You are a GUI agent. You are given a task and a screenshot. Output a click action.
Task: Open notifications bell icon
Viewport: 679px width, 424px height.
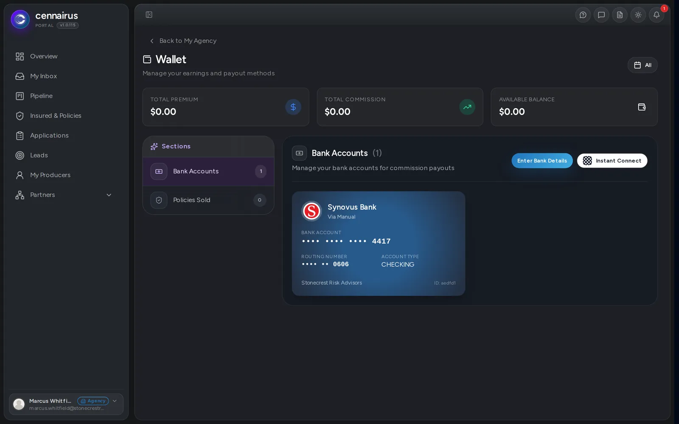click(x=657, y=15)
